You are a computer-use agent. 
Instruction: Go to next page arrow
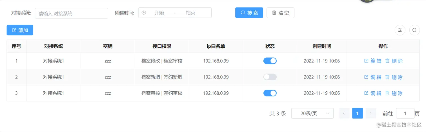(x=371, y=113)
